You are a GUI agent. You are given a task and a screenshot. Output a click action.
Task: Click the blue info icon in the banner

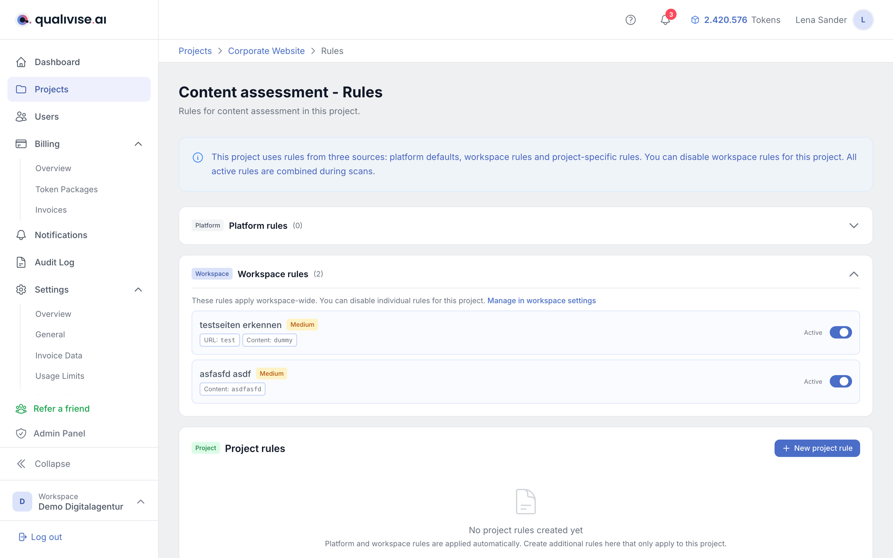click(198, 157)
